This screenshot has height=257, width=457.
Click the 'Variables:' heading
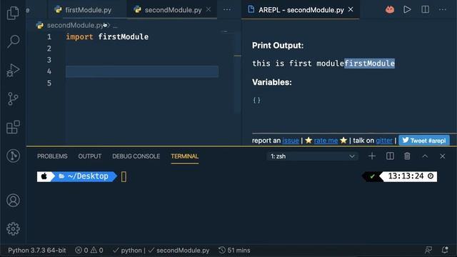pos(272,82)
